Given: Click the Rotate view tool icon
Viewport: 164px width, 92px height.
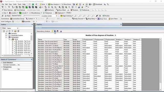Looking at the screenshot, I should coord(46,7).
